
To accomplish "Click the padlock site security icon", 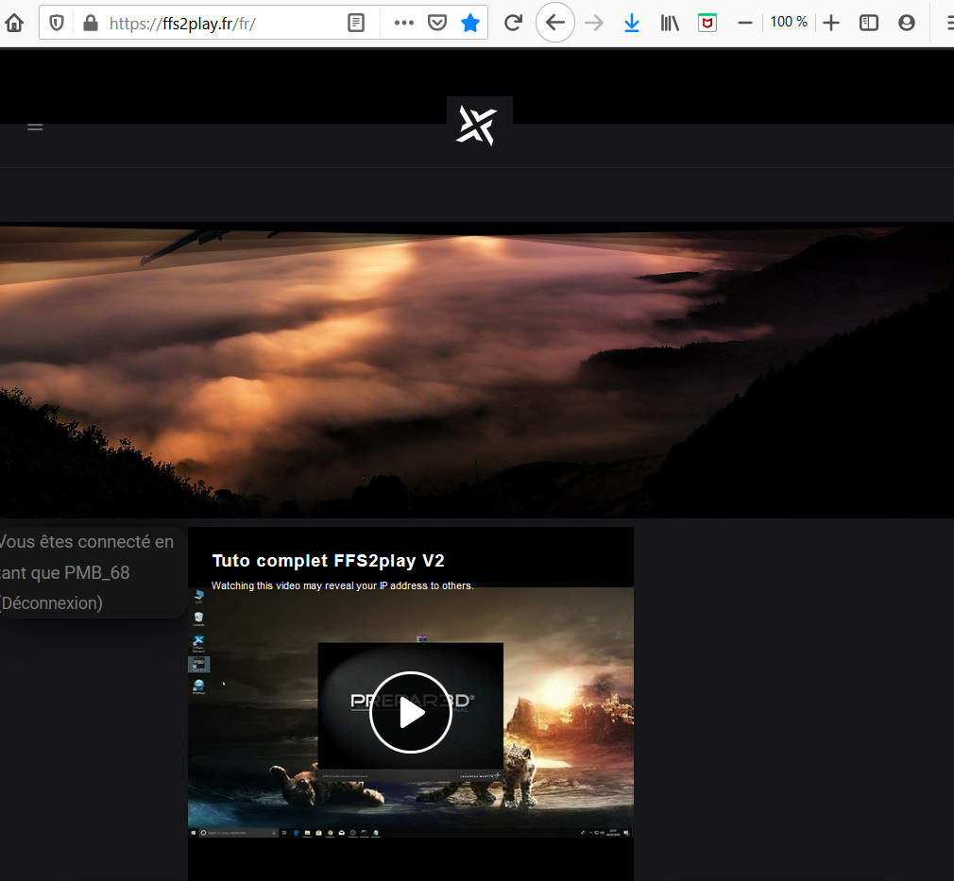I will 91,23.
